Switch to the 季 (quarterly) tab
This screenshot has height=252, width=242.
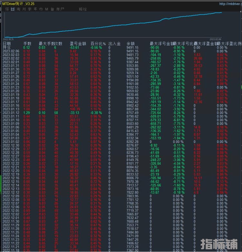[x=30, y=9]
